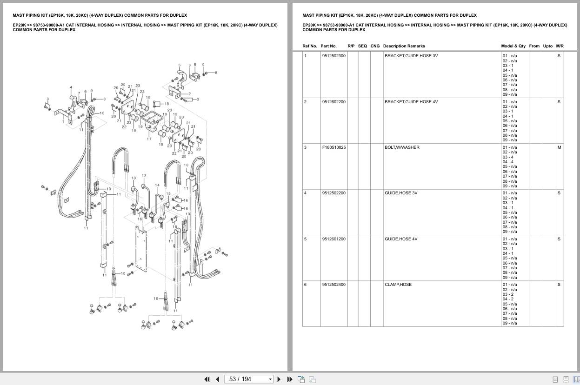Click the Ref No. column header

pos(310,46)
